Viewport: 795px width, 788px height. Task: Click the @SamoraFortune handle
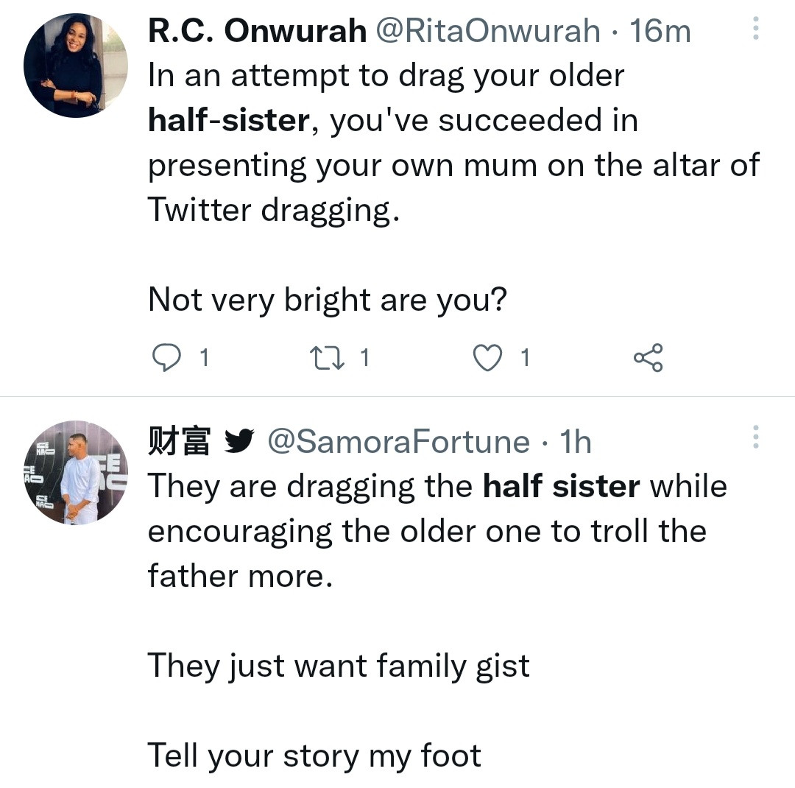click(397, 441)
